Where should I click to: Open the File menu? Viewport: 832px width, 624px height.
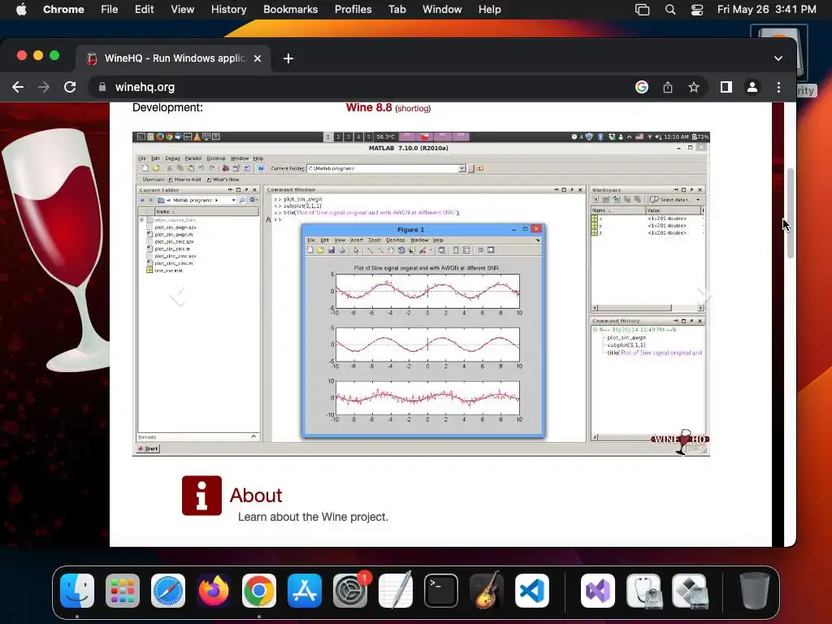point(110,10)
